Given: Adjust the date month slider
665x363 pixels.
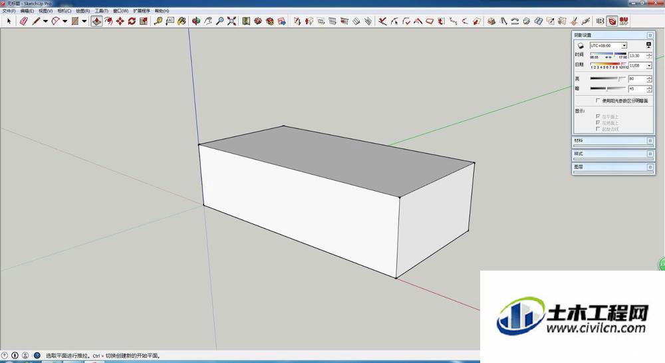Looking at the screenshot, I should pyautogui.click(x=608, y=65).
